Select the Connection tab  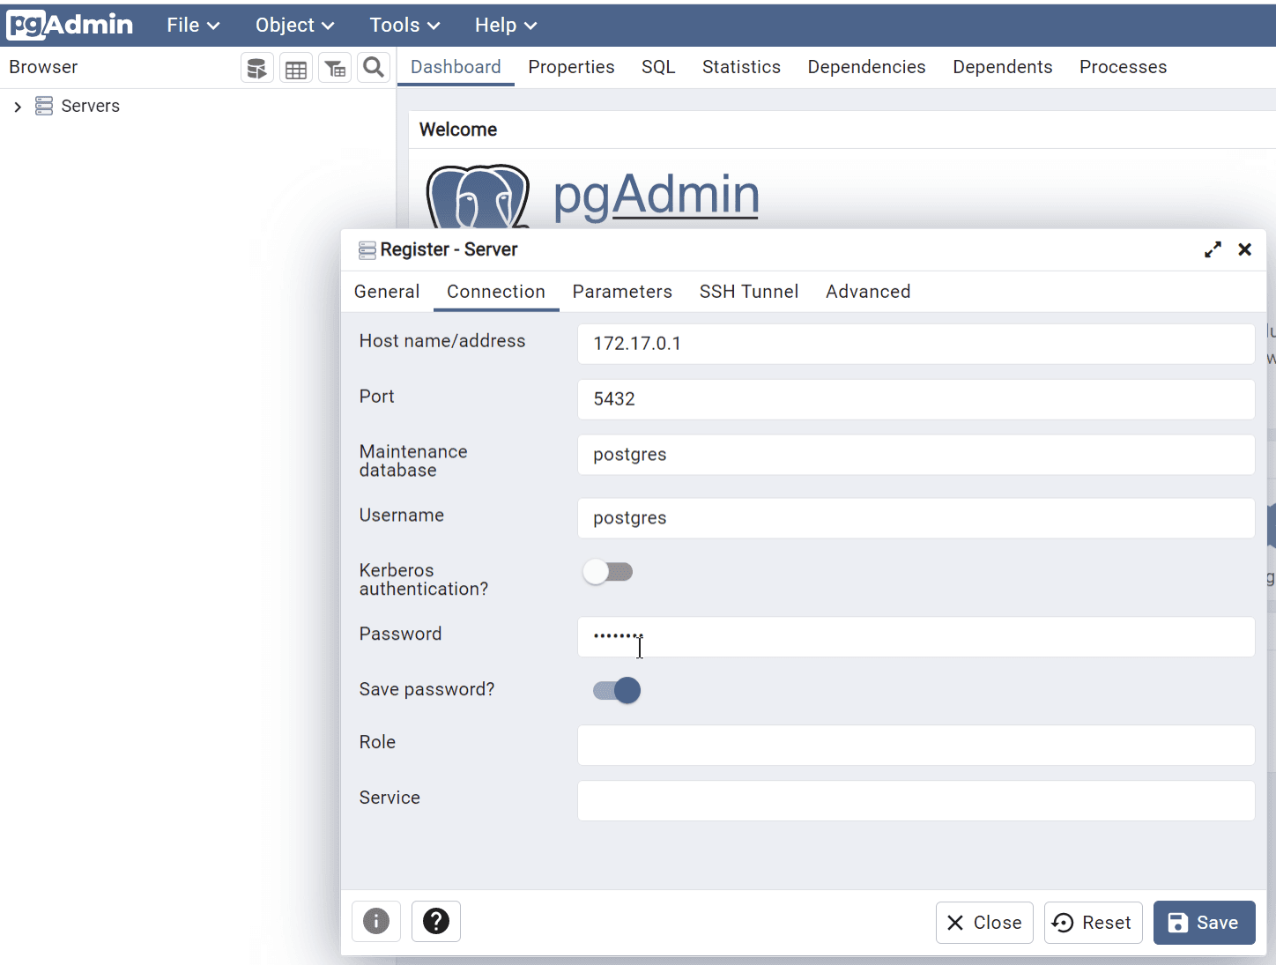496,292
